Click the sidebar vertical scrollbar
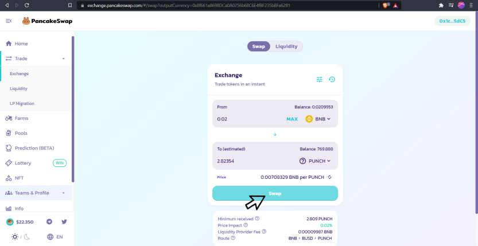 tap(73, 109)
